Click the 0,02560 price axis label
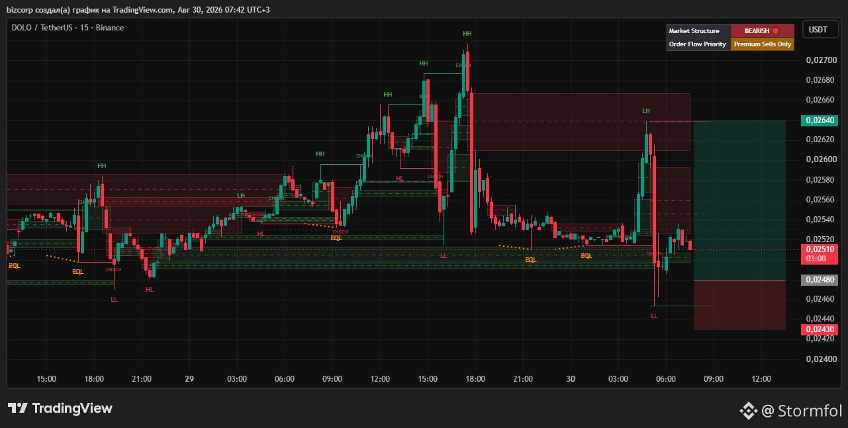Image resolution: width=848 pixels, height=428 pixels. 821,200
